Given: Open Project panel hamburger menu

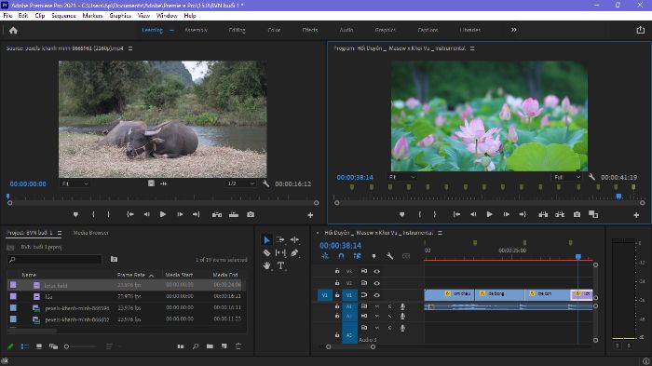Looking at the screenshot, I should [x=60, y=233].
